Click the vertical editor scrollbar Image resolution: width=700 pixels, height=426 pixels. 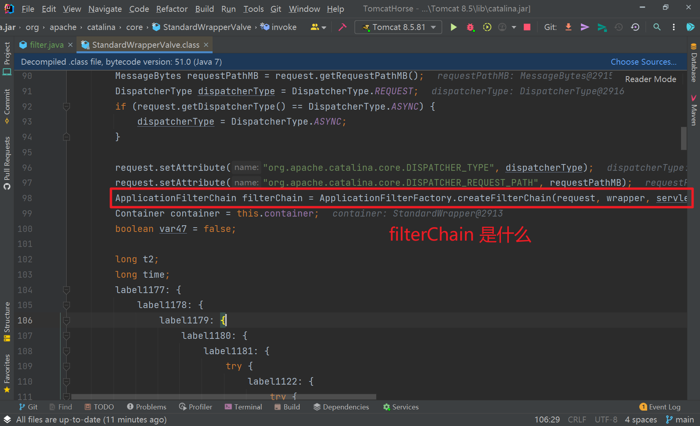click(x=684, y=138)
